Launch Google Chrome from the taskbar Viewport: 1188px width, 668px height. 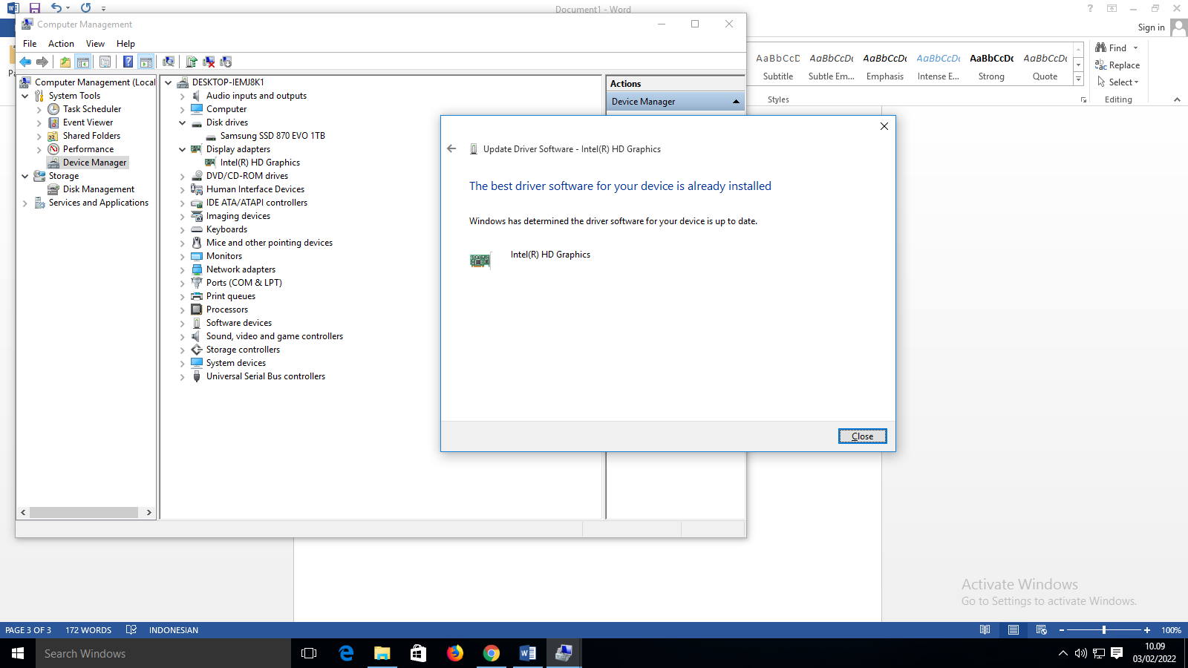click(492, 653)
